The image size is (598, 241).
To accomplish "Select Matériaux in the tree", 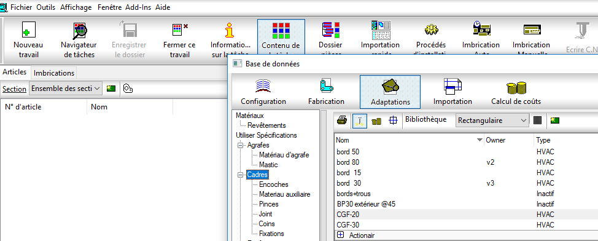I will click(x=249, y=116).
